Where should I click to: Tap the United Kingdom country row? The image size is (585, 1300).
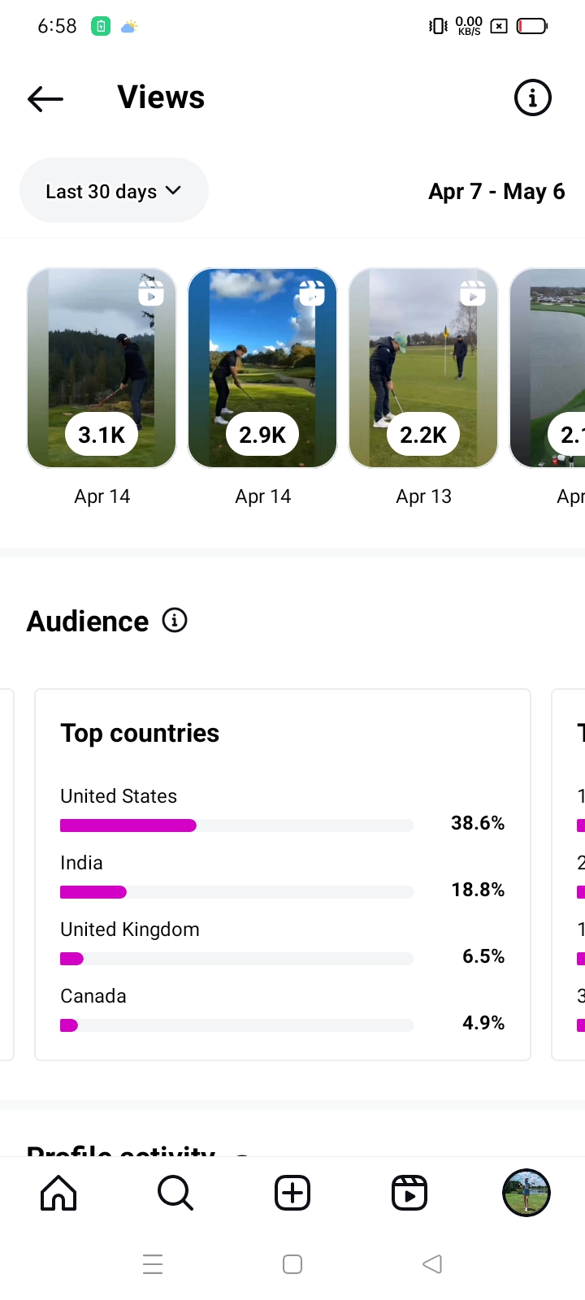130,929
